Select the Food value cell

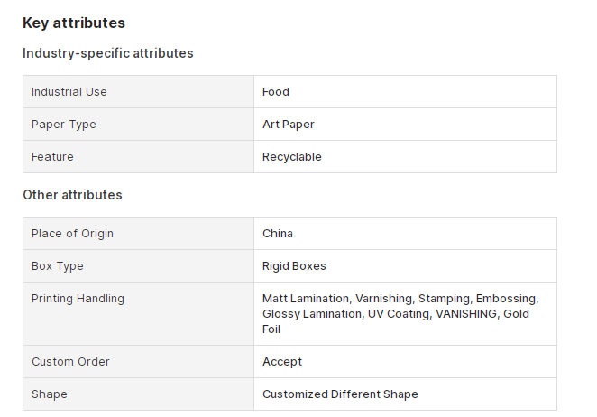405,92
